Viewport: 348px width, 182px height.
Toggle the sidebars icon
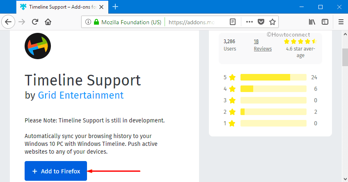(x=325, y=22)
